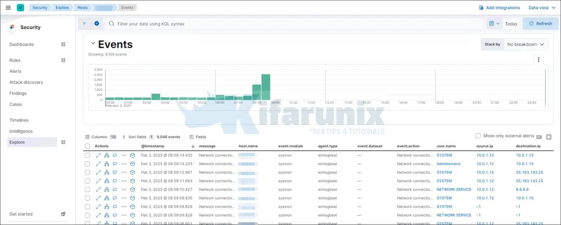Open the Data view dropdown
Screen dimensions: 561x225
pyautogui.click(x=542, y=7)
